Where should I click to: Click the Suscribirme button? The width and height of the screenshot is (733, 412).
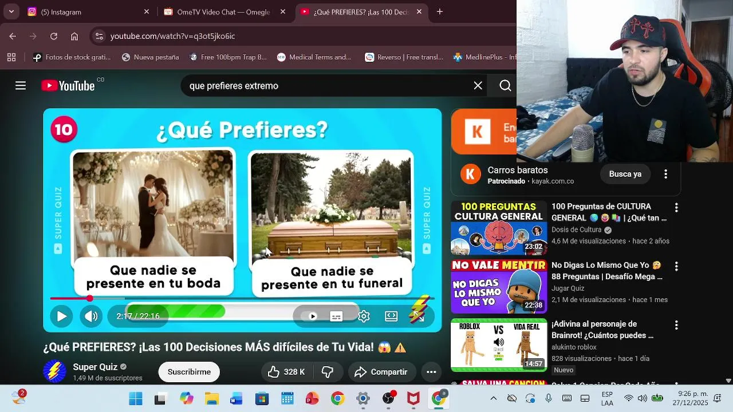pos(189,372)
